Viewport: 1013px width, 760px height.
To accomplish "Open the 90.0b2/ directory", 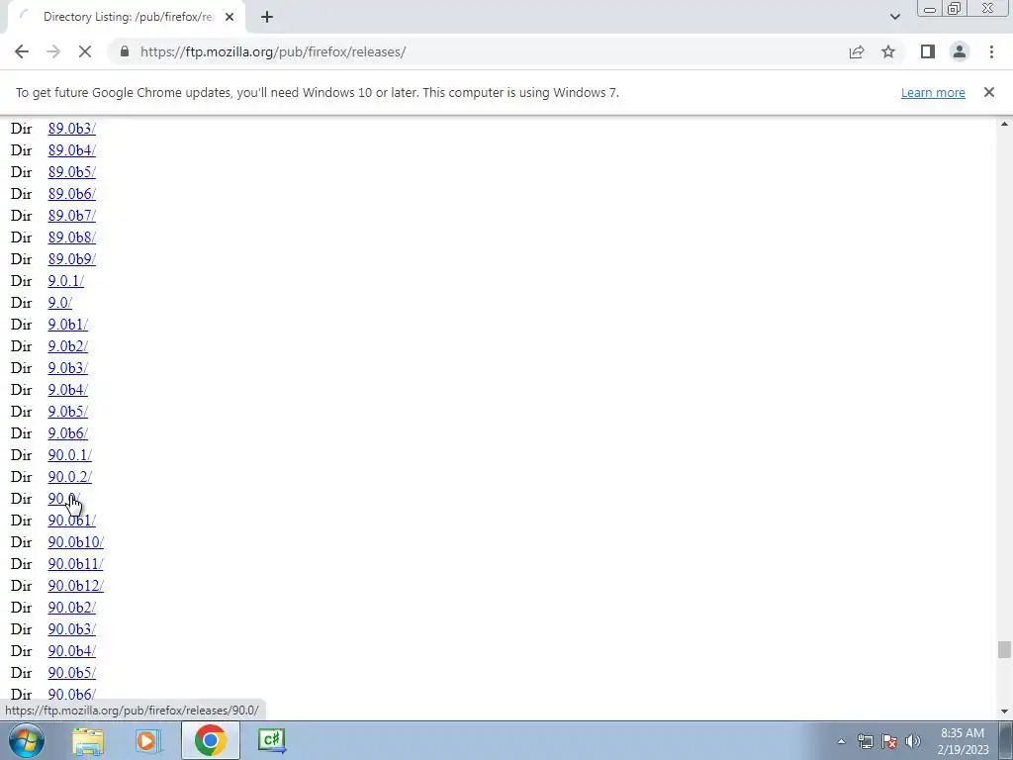I will 71,607.
